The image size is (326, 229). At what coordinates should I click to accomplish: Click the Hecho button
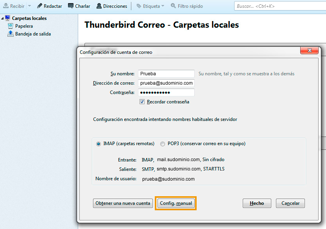pyautogui.click(x=257, y=203)
